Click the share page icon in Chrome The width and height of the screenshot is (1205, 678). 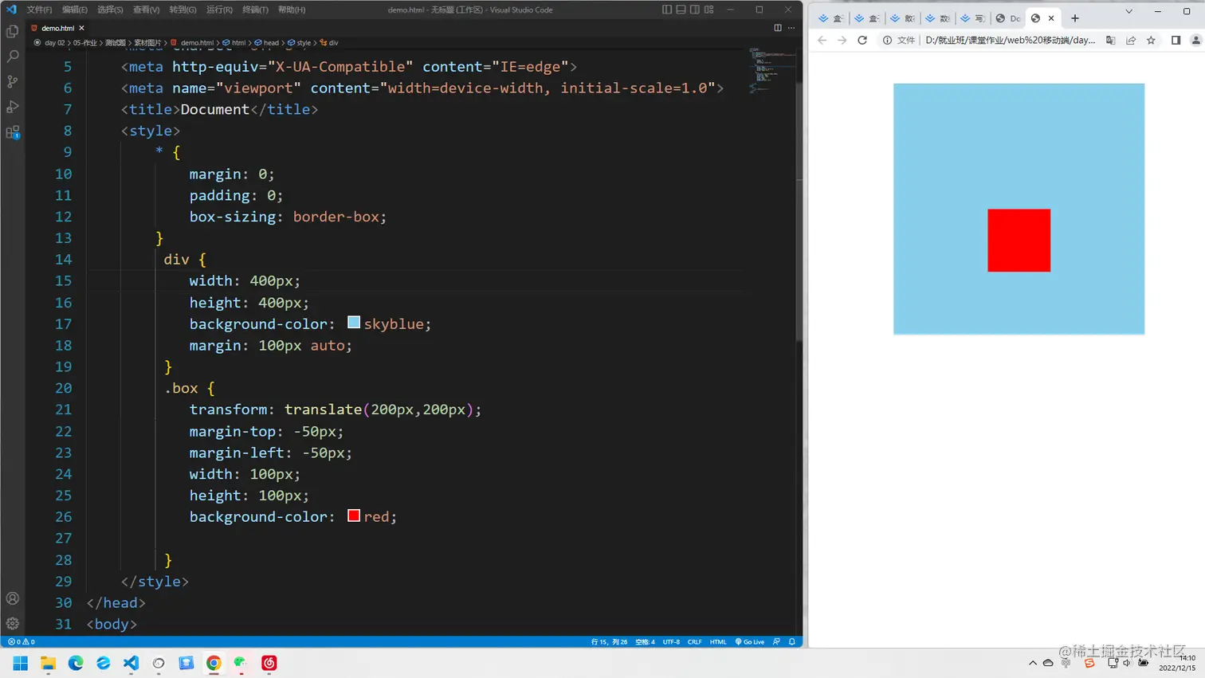pos(1131,40)
